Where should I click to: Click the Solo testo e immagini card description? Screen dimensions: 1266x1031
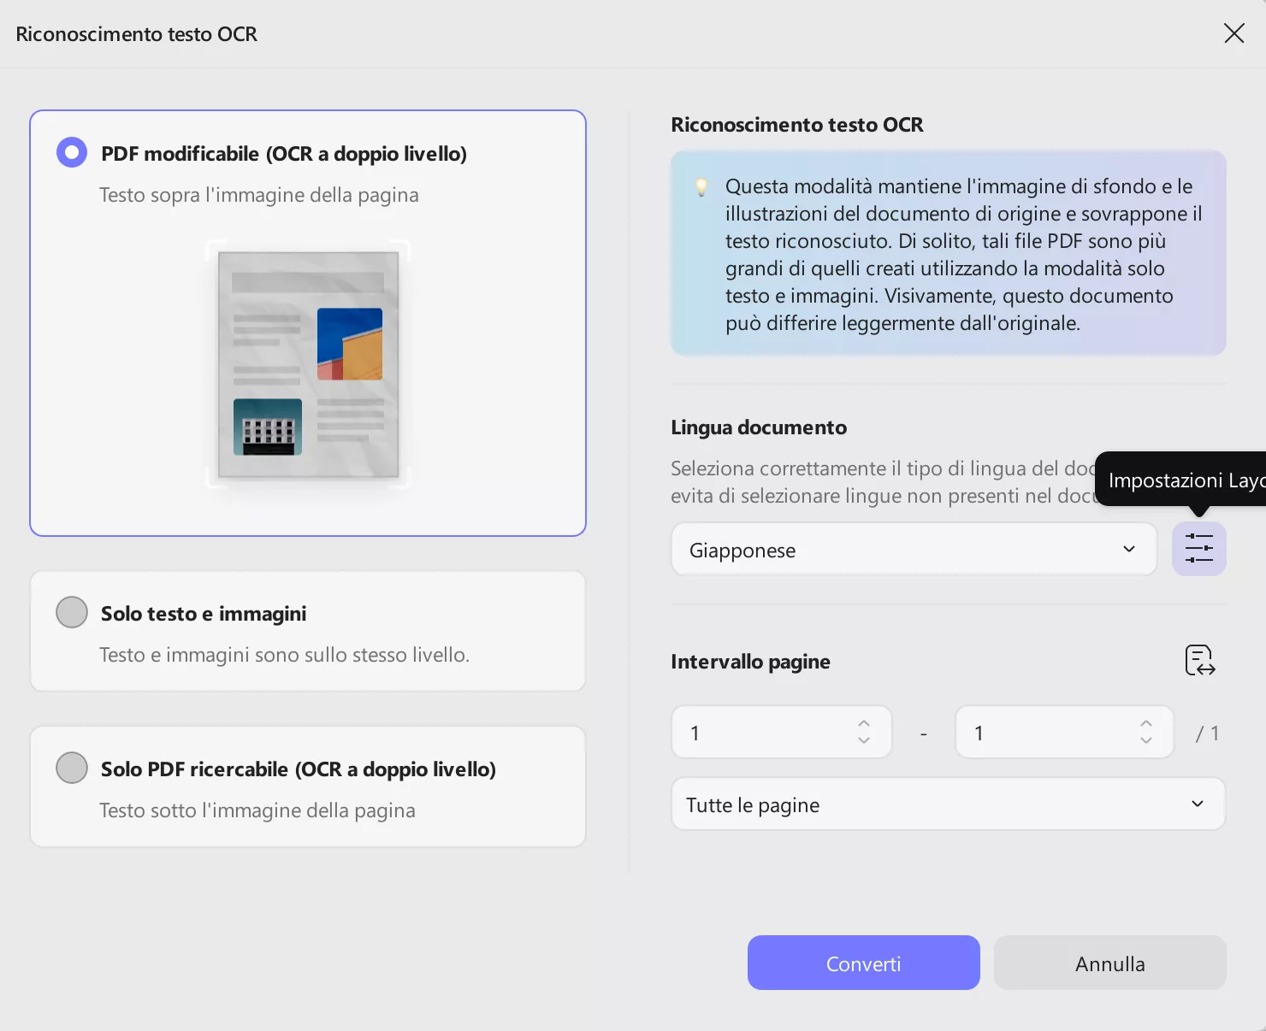point(284,655)
